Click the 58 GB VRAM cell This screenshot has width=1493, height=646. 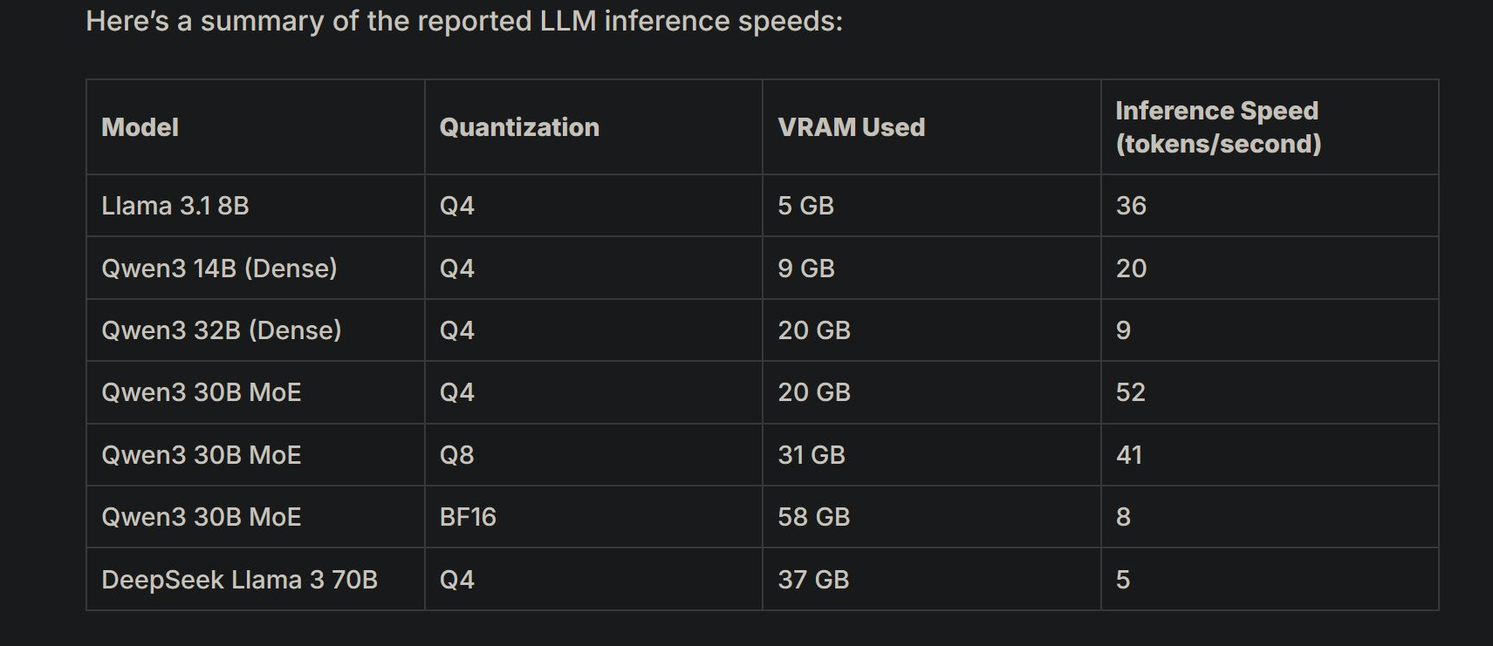click(x=813, y=517)
